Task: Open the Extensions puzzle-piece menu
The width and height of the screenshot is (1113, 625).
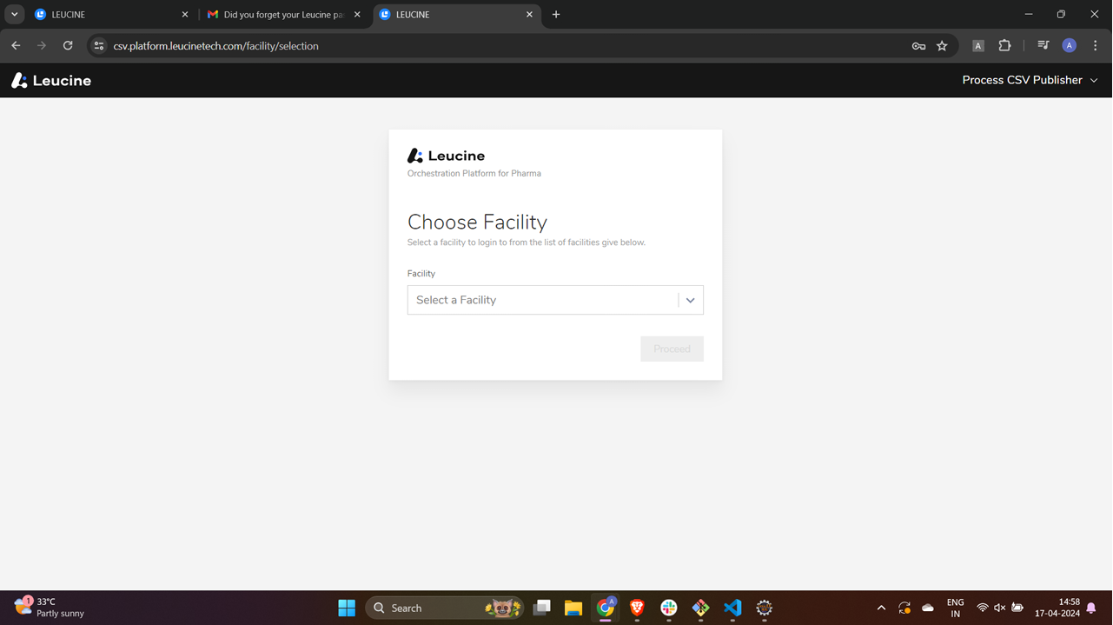Action: click(1004, 46)
